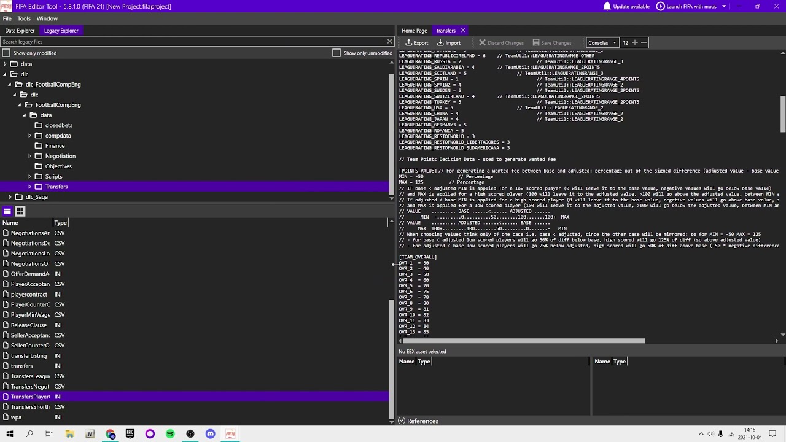Open Epic Games Launcher from taskbar
The image size is (786, 442).
tap(130, 434)
